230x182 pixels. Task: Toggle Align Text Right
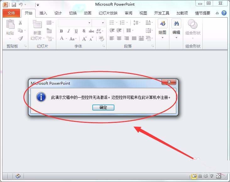126,38
